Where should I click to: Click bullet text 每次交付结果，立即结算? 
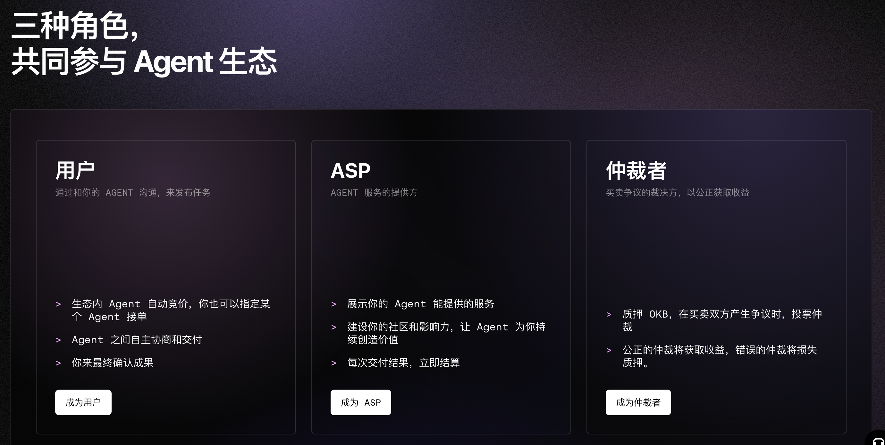pyautogui.click(x=403, y=363)
